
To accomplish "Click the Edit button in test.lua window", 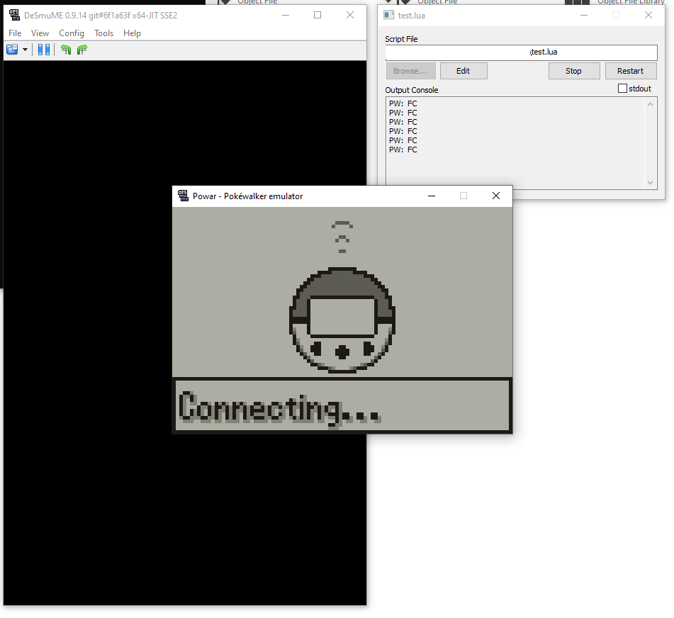I will pos(464,71).
